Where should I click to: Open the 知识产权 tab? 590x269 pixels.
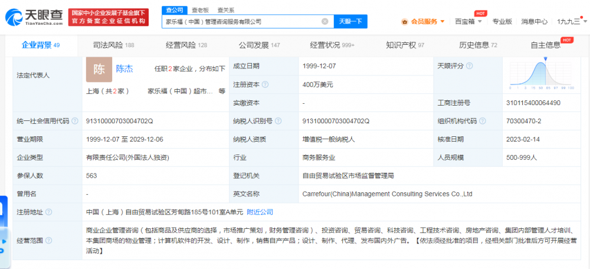(x=405, y=45)
